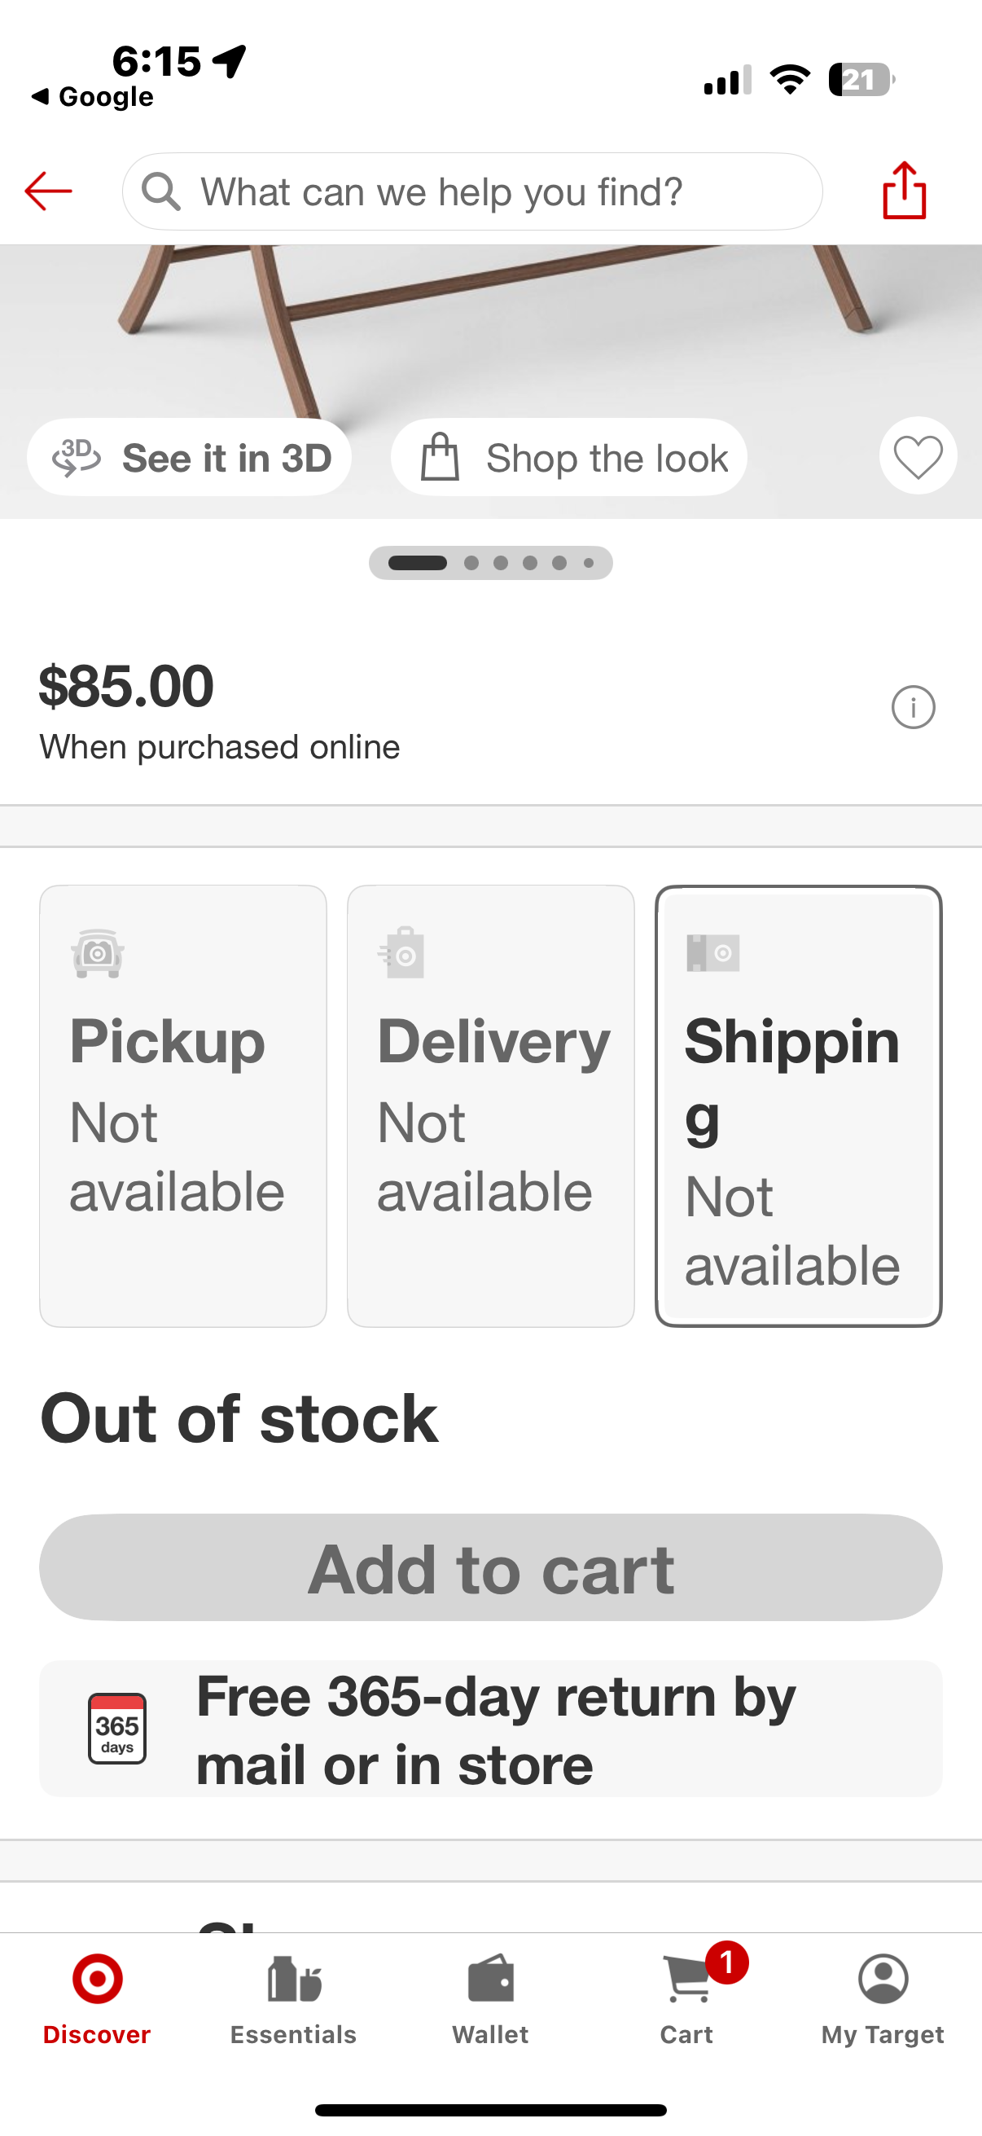Click the See it in 3D button
This screenshot has width=982, height=2136.
[x=190, y=458]
